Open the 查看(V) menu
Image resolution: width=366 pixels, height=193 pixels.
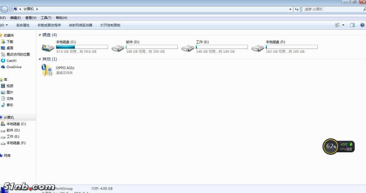click(x=31, y=18)
